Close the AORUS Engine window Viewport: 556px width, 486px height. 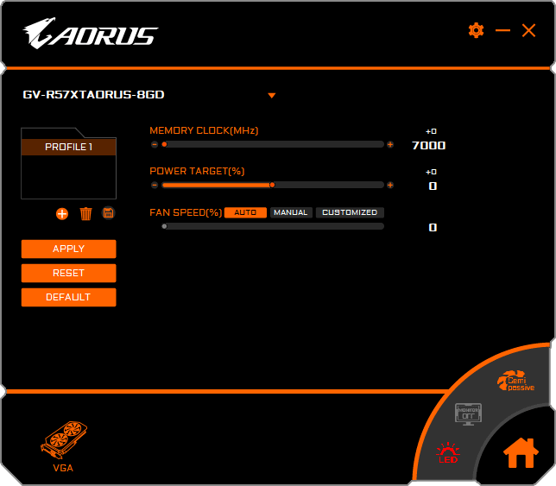(528, 30)
